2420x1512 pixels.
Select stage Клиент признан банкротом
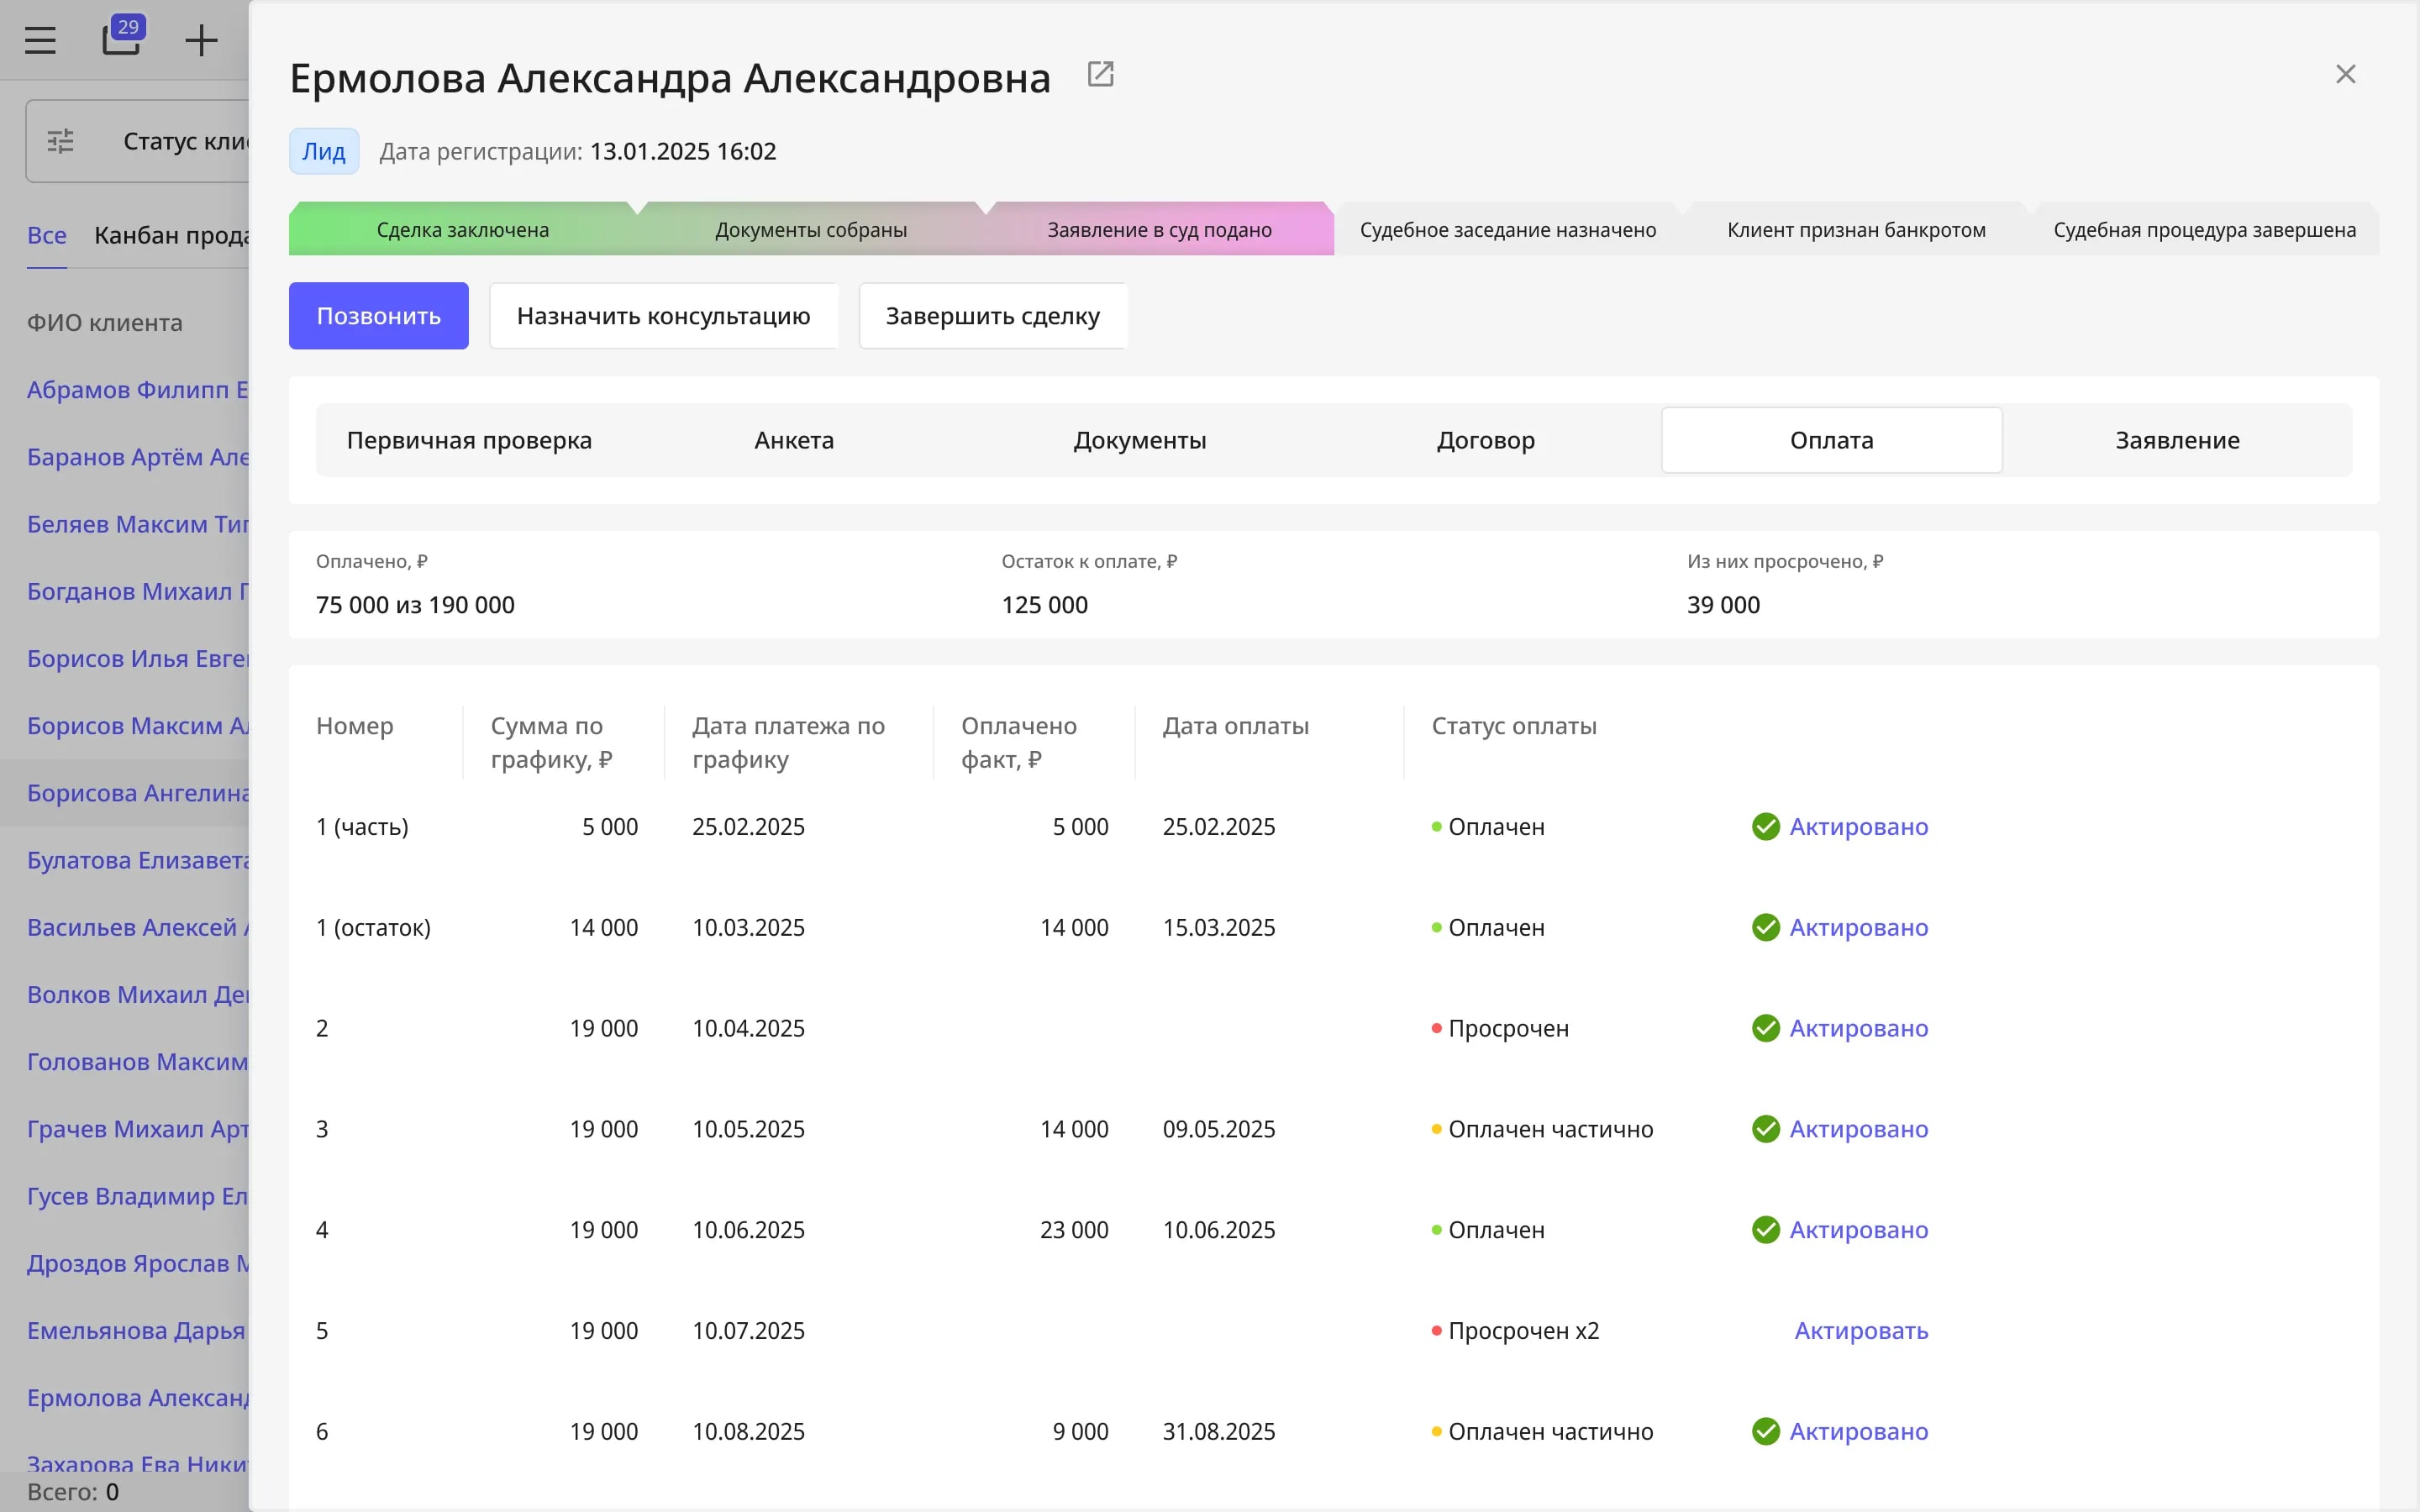pos(1856,230)
